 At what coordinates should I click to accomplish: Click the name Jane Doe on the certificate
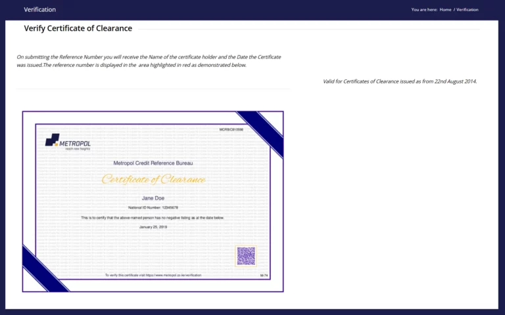(153, 198)
